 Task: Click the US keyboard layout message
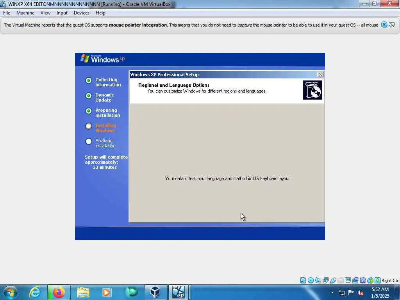tap(227, 179)
